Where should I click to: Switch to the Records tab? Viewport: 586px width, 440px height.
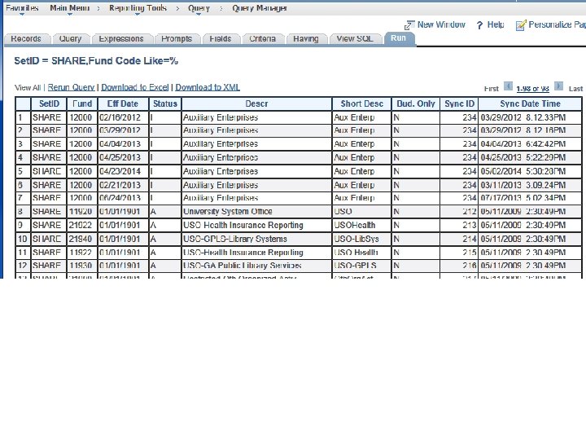point(26,38)
